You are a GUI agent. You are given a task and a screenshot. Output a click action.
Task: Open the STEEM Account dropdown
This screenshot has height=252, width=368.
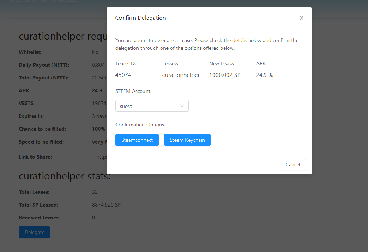coord(152,106)
